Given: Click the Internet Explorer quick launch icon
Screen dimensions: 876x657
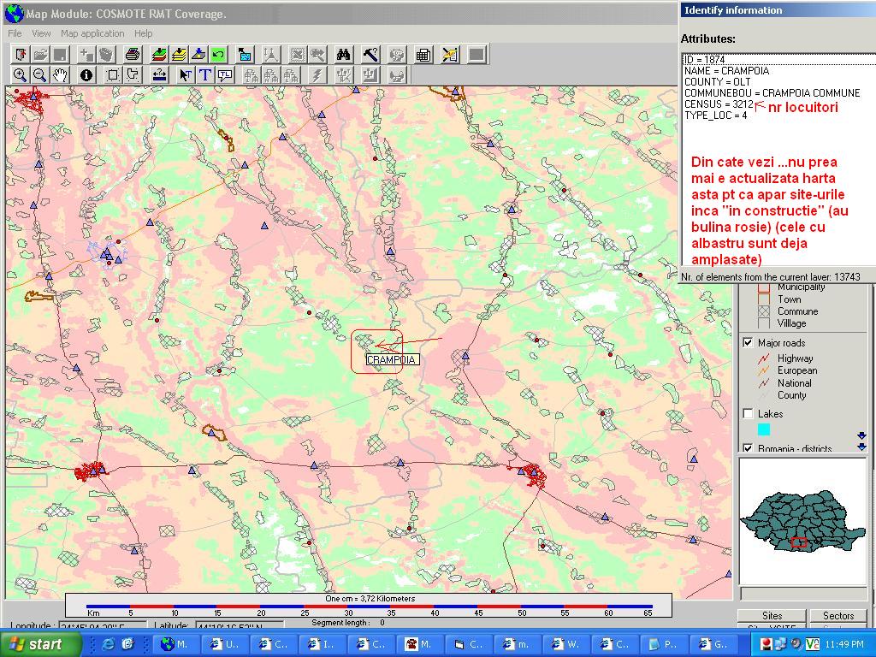Looking at the screenshot, I should (108, 644).
